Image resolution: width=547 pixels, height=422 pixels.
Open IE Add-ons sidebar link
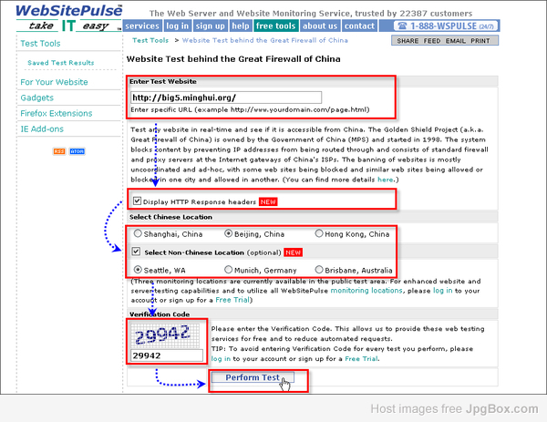[42, 129]
